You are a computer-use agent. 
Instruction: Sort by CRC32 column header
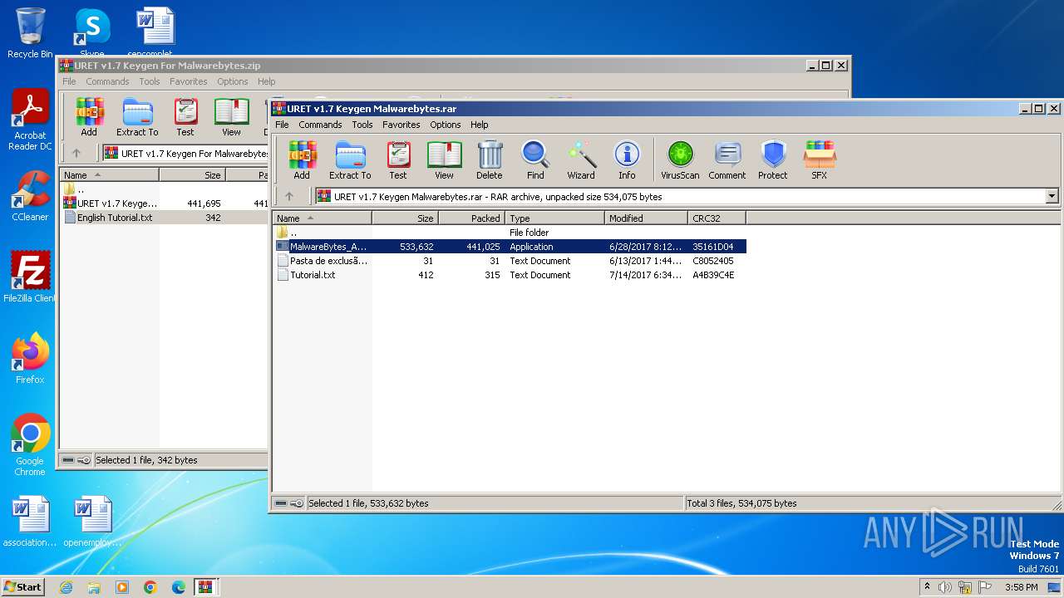coord(717,218)
